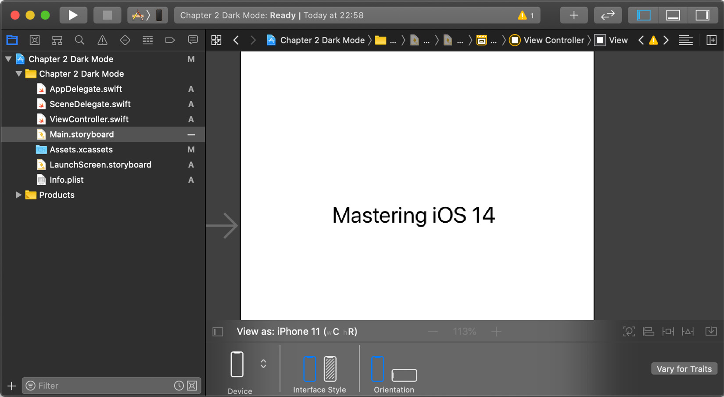Viewport: 724px width, 397px height.
Task: Select Portrait orientation
Action: (x=377, y=368)
